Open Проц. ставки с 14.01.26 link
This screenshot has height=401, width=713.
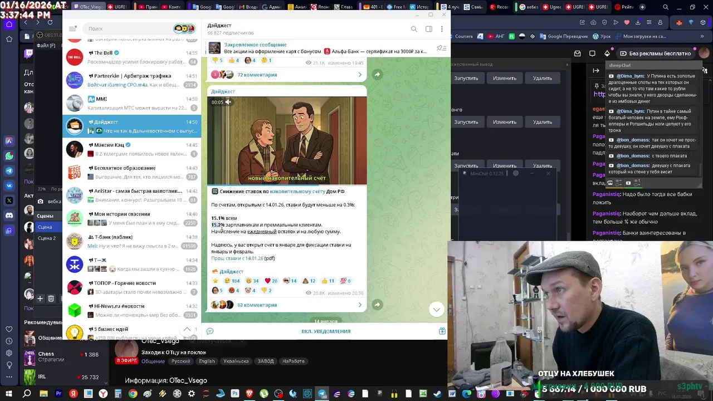[237, 258]
